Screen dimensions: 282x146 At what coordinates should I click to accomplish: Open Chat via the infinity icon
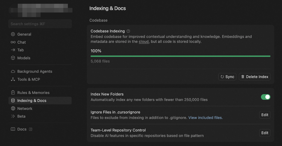click(13, 42)
